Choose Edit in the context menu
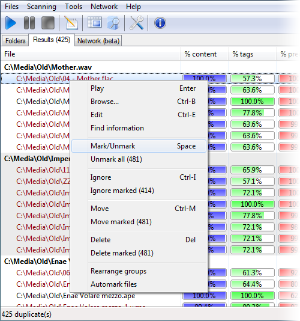The image size is (300, 321). click(x=139, y=115)
